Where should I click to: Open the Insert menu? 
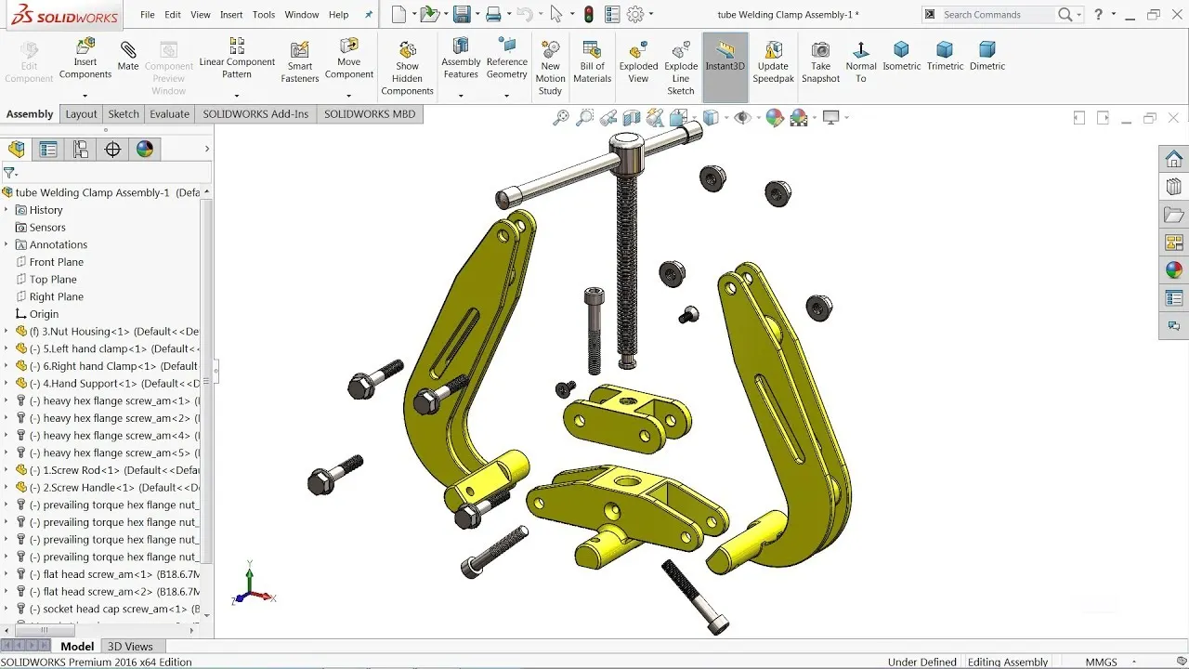coord(231,15)
